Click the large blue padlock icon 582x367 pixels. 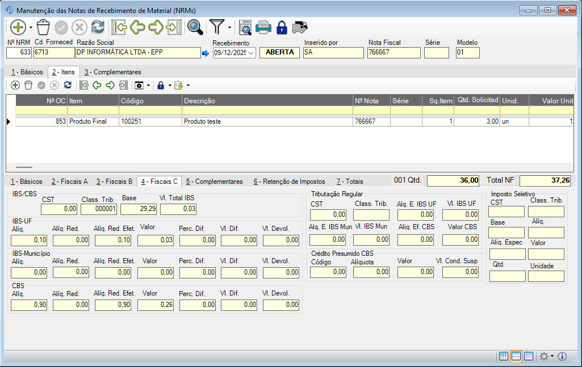tap(282, 27)
